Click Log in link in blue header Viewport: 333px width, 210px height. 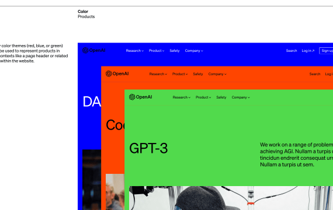tap(308, 51)
